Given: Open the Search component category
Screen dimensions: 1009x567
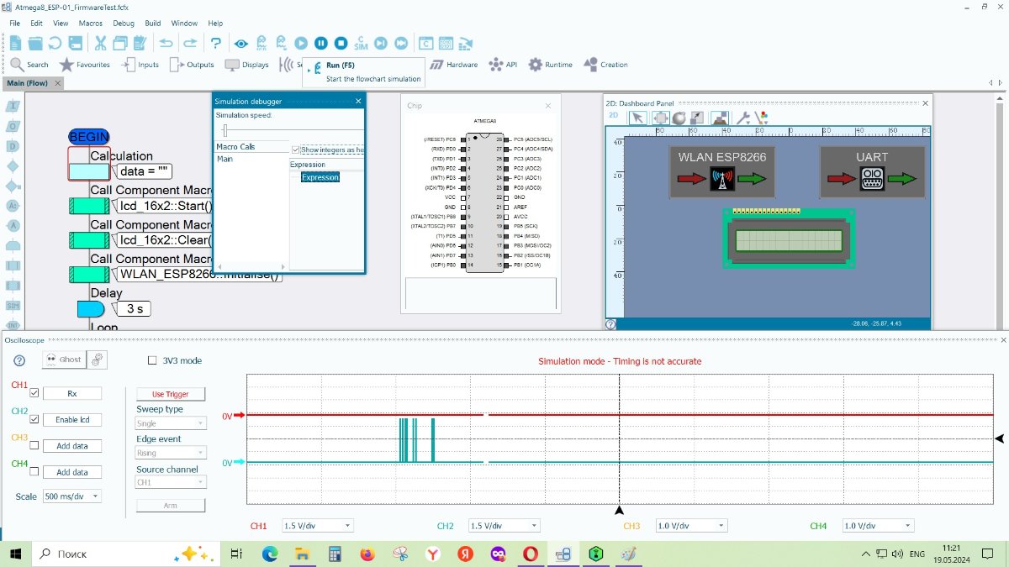Looking at the screenshot, I should [x=29, y=65].
